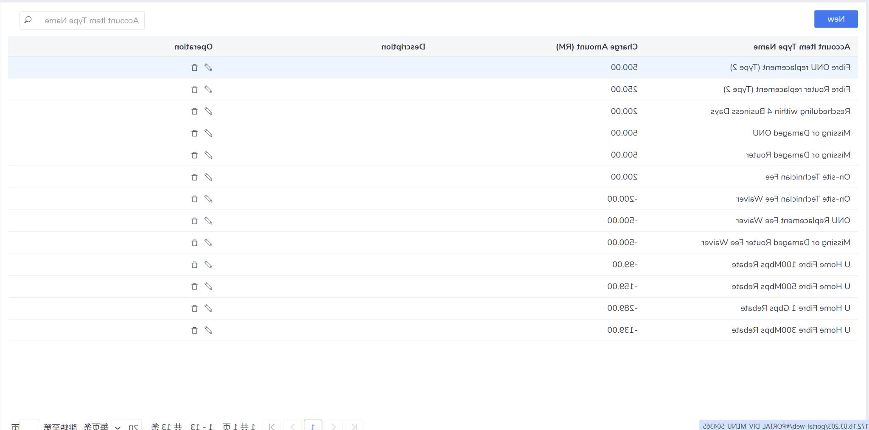Delete U Home Fibre 300Mbps Rebate
This screenshot has width=869, height=430.
pyautogui.click(x=194, y=330)
